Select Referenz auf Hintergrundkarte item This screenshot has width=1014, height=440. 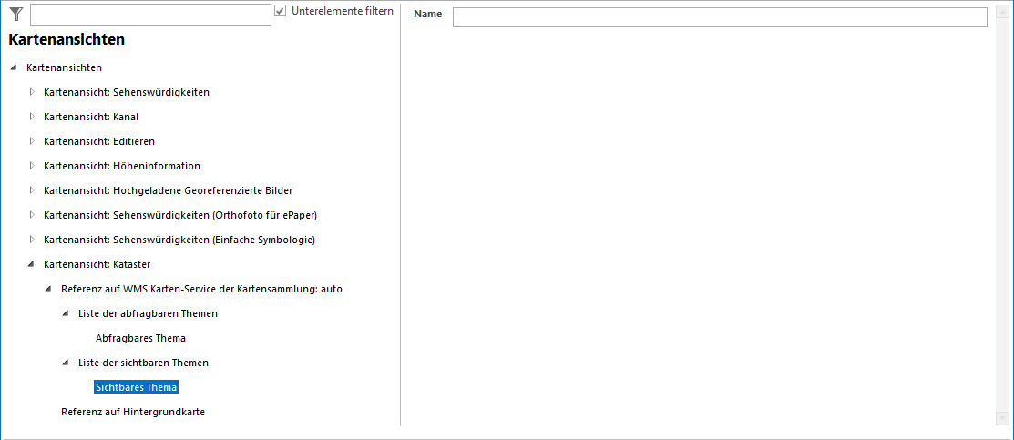point(133,412)
